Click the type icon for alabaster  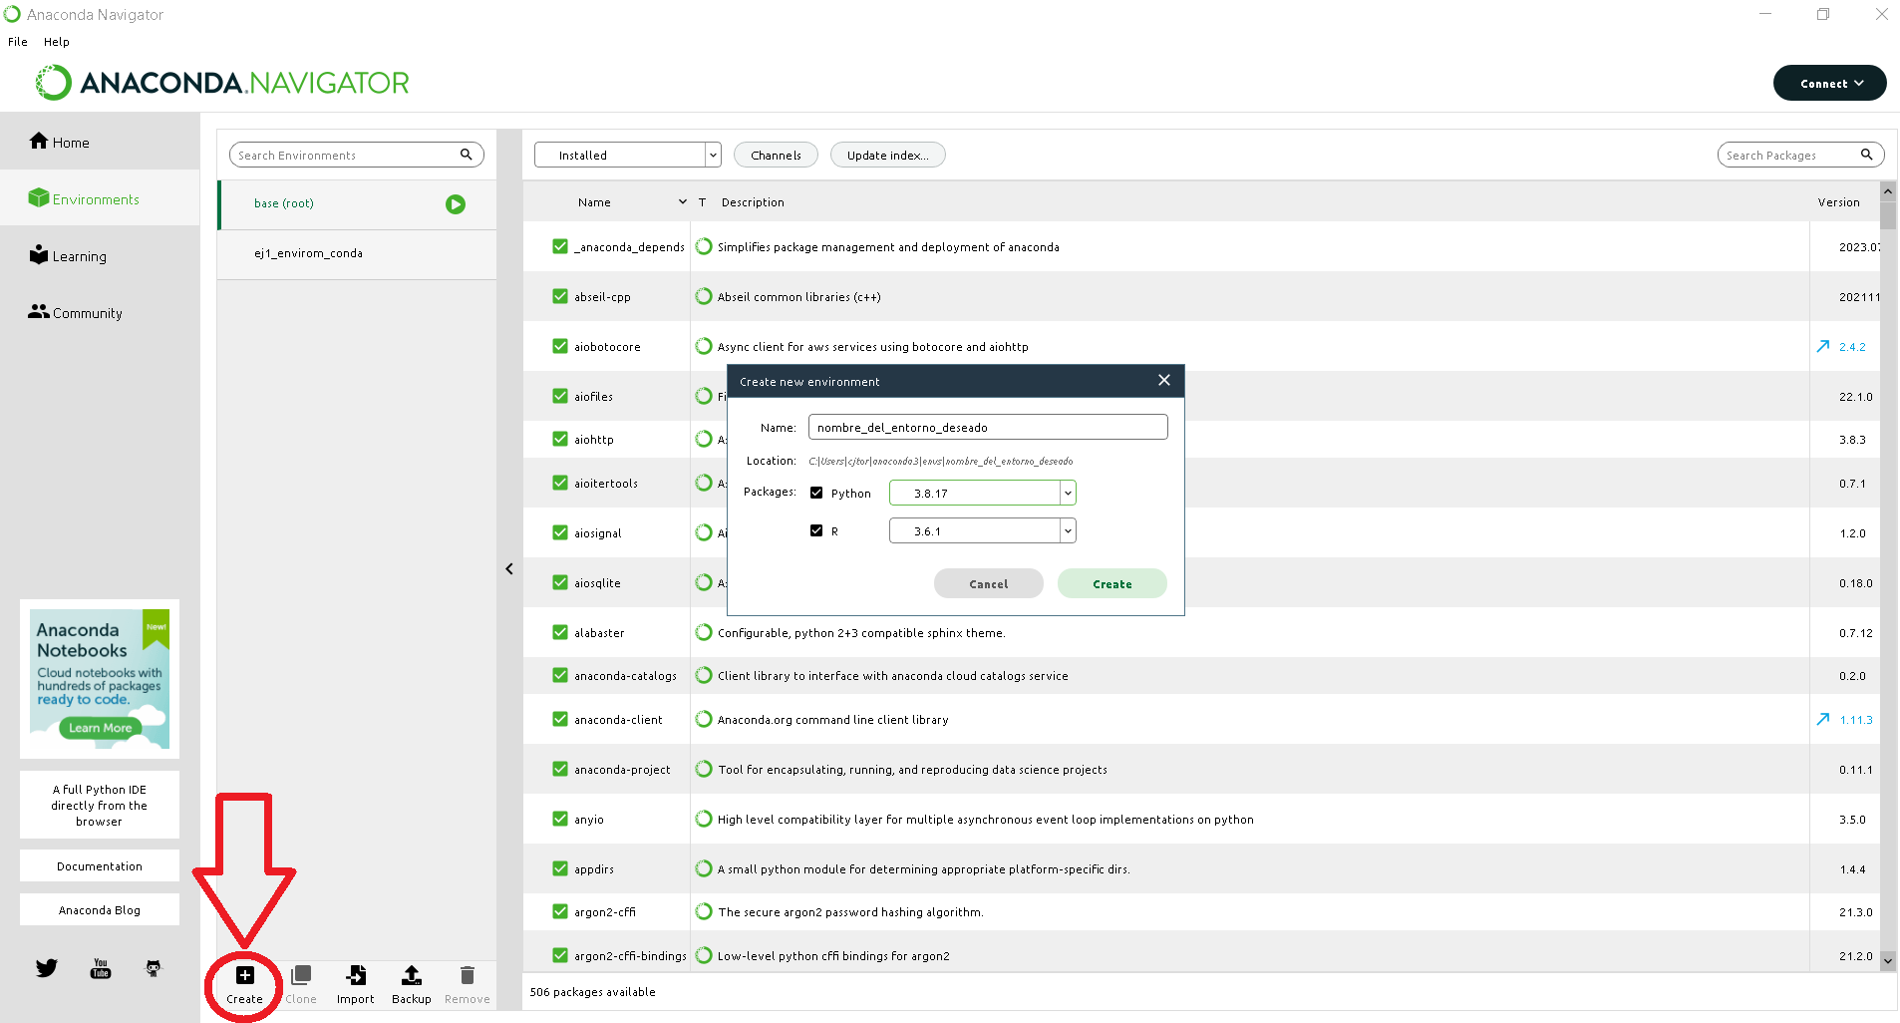[x=704, y=632]
